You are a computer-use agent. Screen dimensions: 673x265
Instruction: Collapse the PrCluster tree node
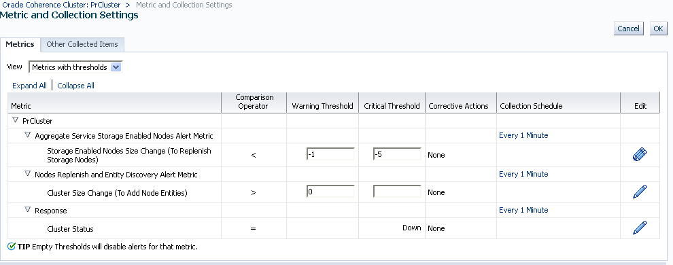pyautogui.click(x=16, y=120)
